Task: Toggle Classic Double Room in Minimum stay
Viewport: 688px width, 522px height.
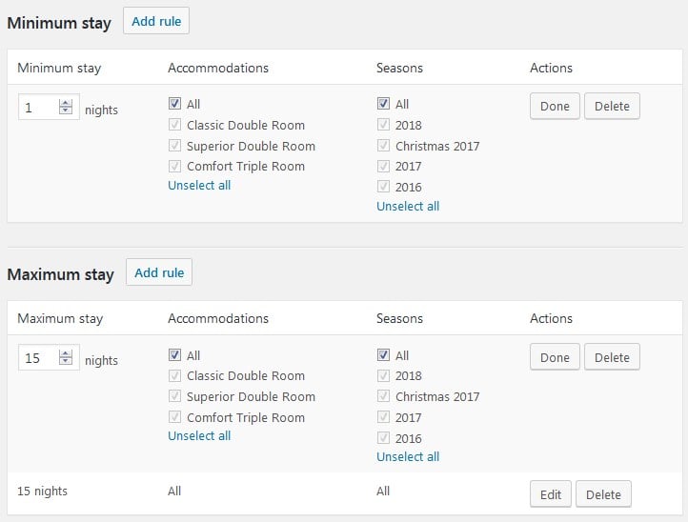Action: tap(174, 125)
